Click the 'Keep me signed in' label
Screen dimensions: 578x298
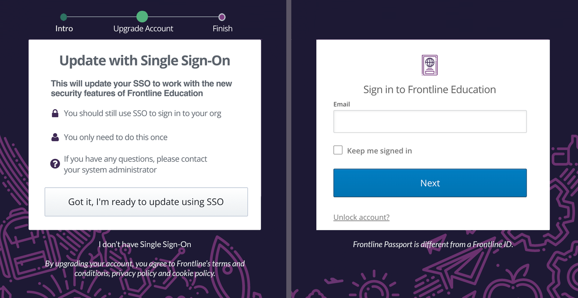tap(380, 151)
